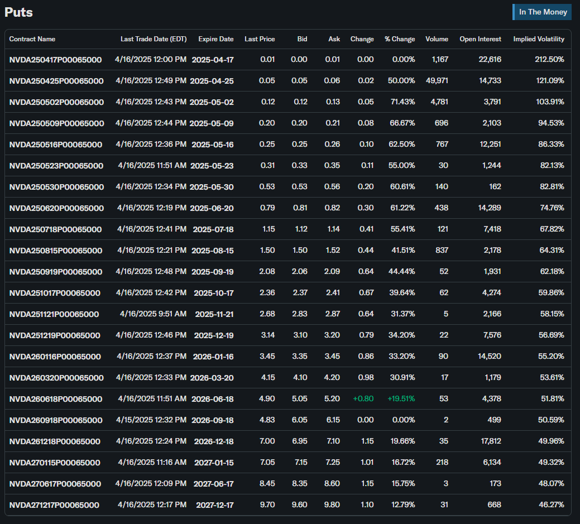Select contract NVDA260618P00065000
Screen dimensions: 580x524
(56, 399)
